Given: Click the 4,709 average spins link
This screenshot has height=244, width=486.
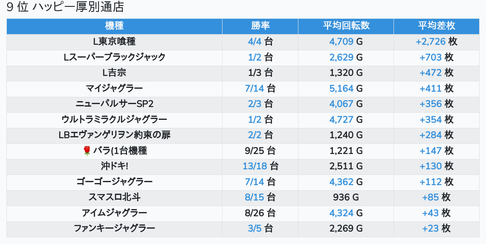Looking at the screenshot, I should (x=341, y=42).
